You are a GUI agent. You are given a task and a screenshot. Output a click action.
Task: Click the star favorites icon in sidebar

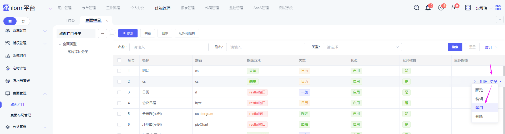point(23,21)
